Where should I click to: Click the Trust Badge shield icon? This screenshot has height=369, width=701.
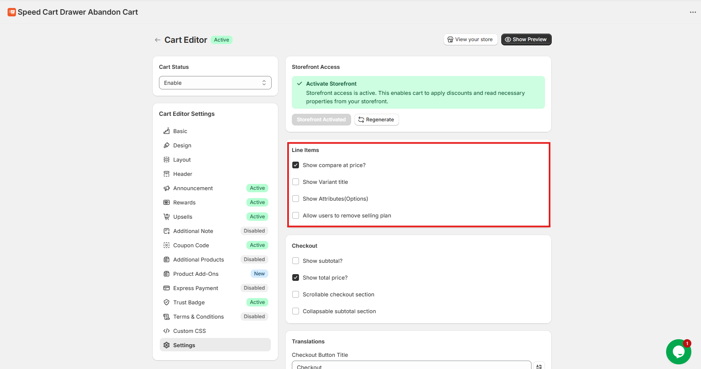[167, 302]
